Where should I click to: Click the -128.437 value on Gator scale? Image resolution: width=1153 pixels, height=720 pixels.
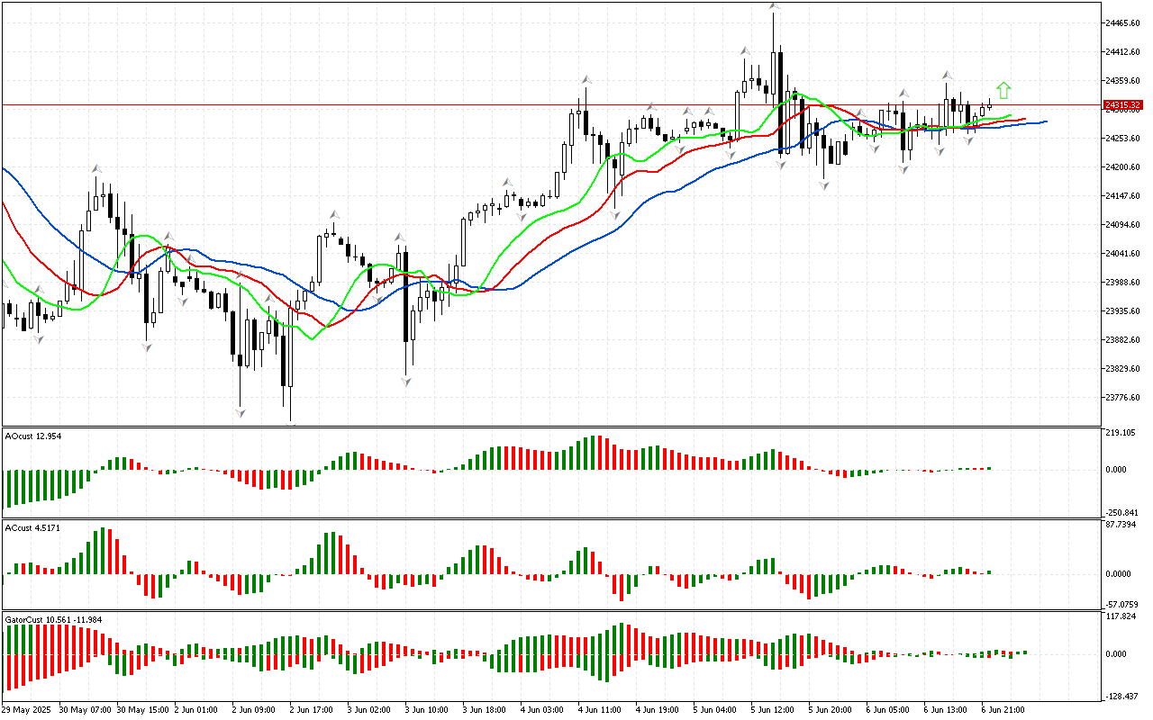tap(1121, 696)
